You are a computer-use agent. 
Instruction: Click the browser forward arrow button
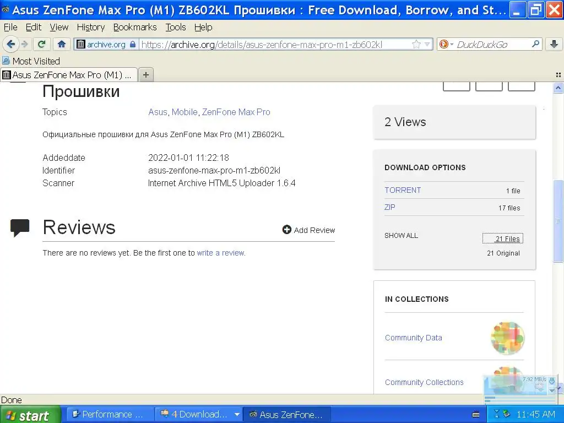click(24, 44)
